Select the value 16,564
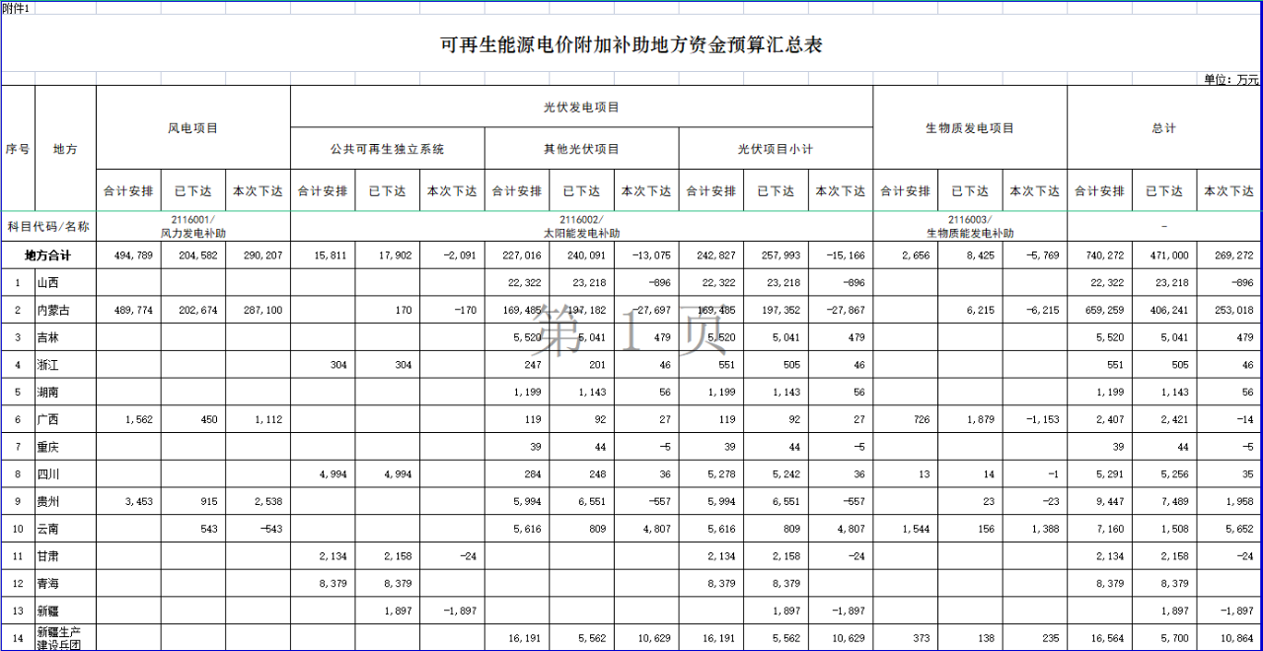Viewport: 1263px width, 651px height. [x=1108, y=640]
